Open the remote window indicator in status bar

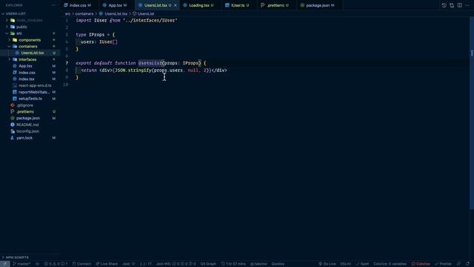coord(5,264)
